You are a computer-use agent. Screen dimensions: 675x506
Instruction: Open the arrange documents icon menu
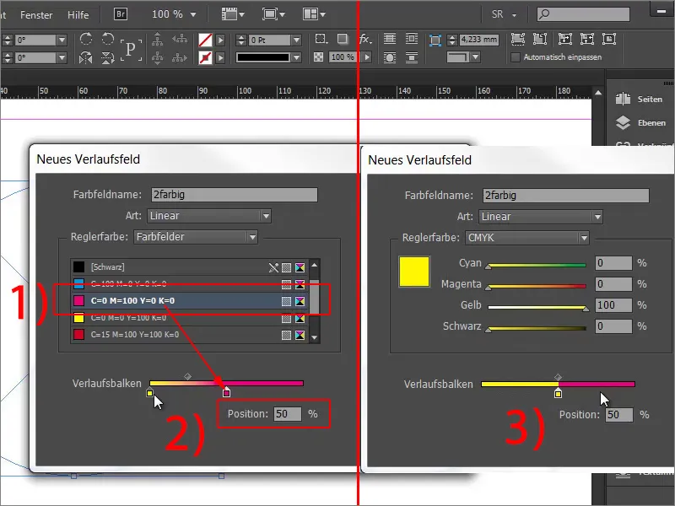click(314, 14)
